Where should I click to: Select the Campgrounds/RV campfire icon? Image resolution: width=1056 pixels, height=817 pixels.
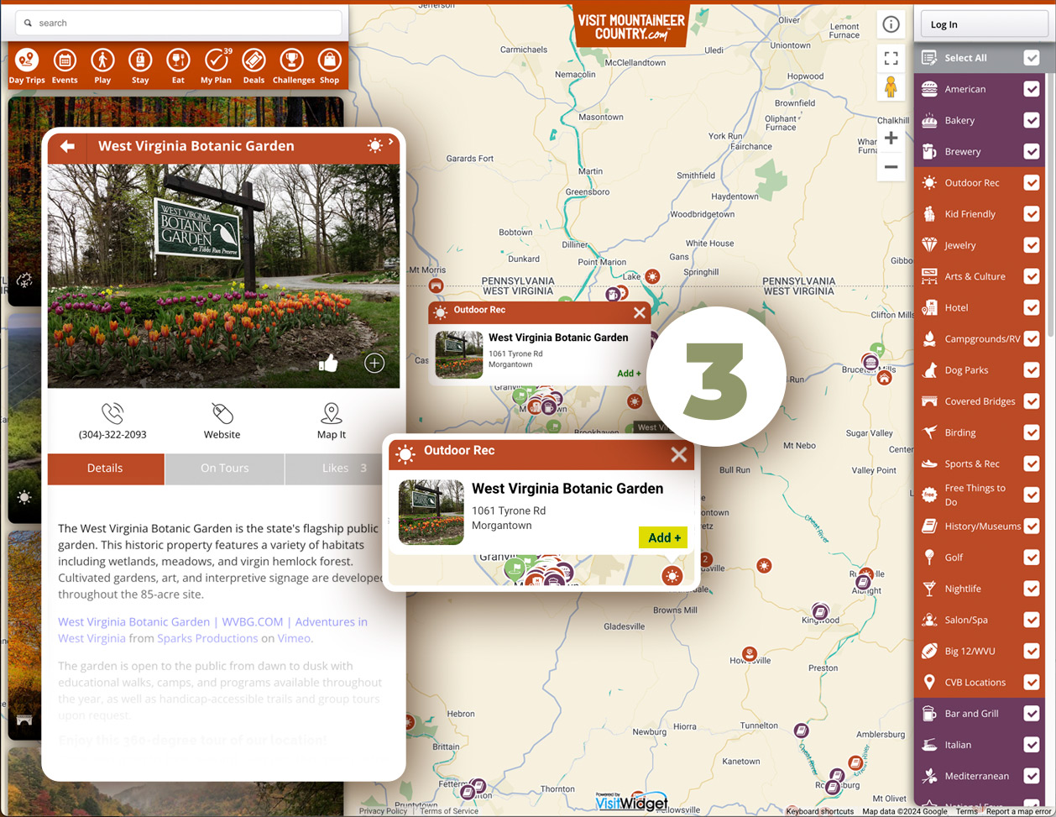click(x=929, y=339)
